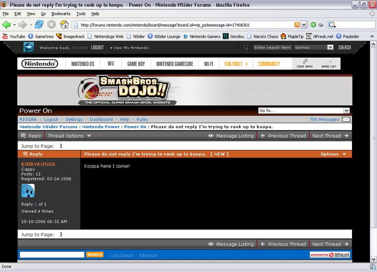
Task: Click the user avatar icon beside Welcome back
Action: click(29, 47)
